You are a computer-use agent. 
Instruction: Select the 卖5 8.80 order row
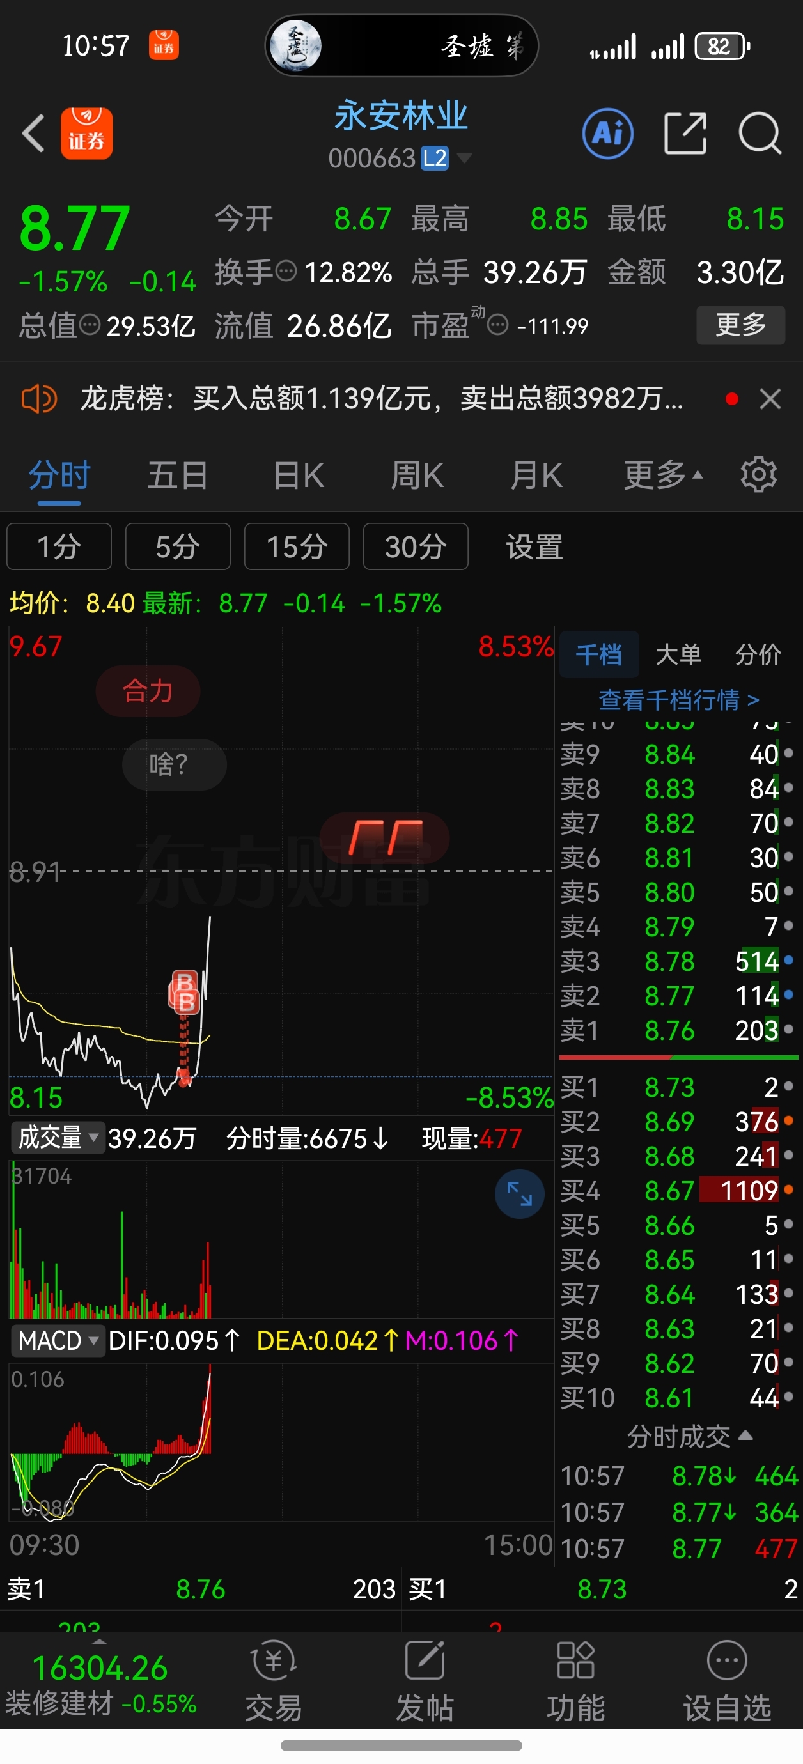click(x=678, y=892)
